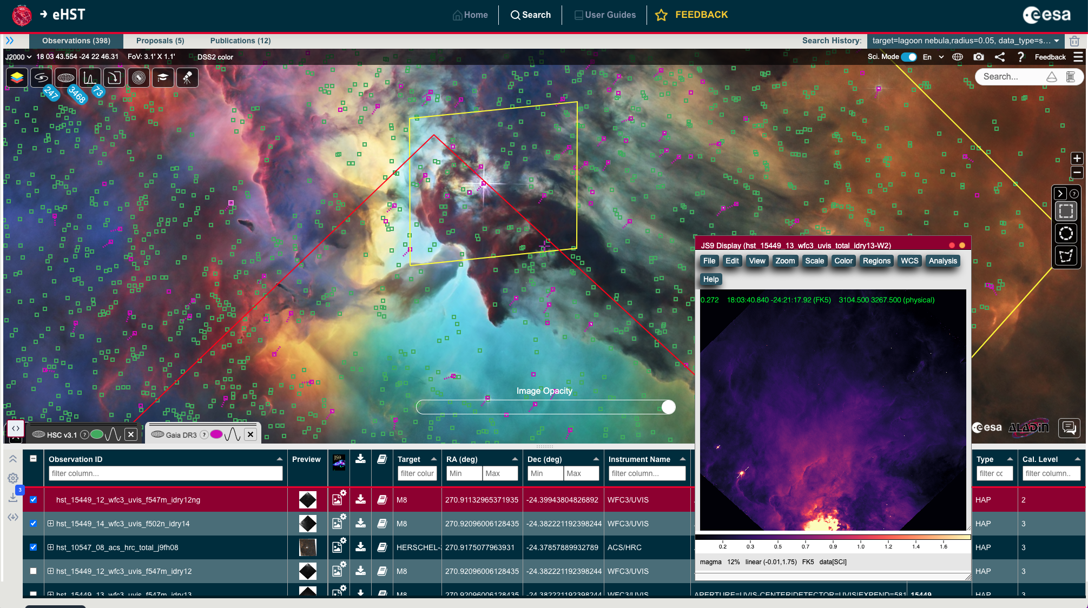Image resolution: width=1088 pixels, height=608 pixels.
Task: Select the polygon selection tool
Action: (1065, 256)
